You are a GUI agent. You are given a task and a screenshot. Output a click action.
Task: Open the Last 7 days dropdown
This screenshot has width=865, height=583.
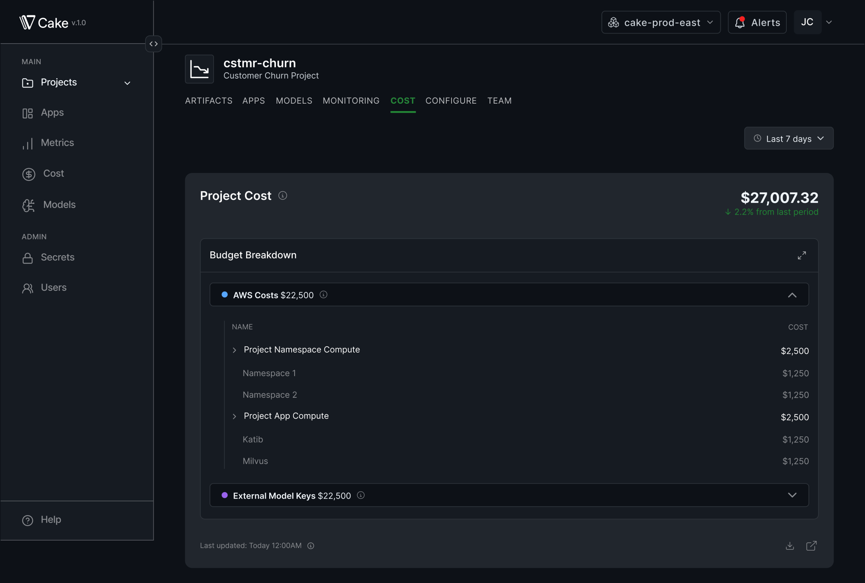[x=788, y=138]
